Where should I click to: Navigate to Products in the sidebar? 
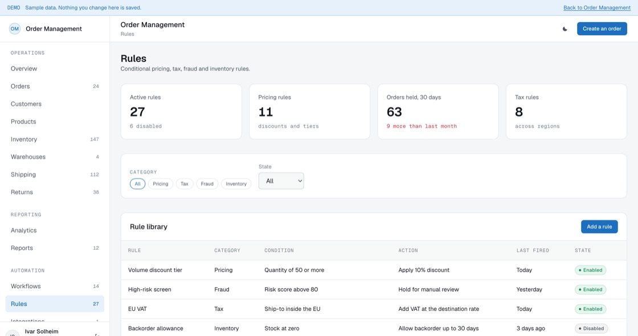click(x=55, y=122)
